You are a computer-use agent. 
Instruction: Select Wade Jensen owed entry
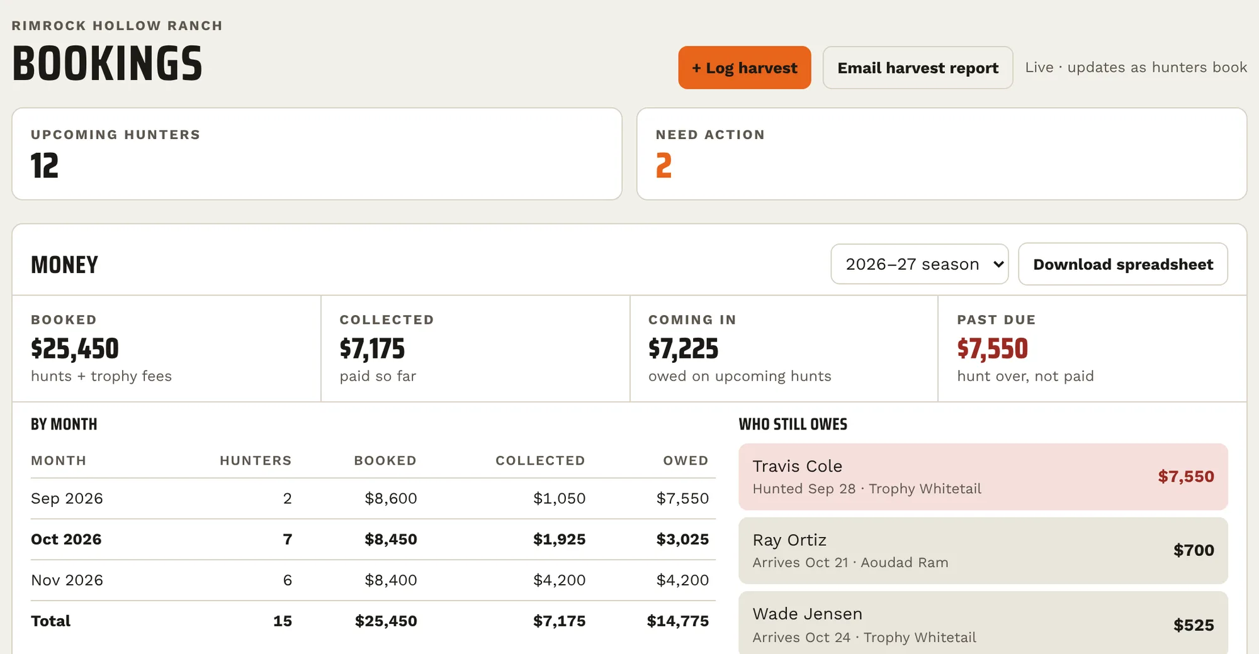point(983,624)
